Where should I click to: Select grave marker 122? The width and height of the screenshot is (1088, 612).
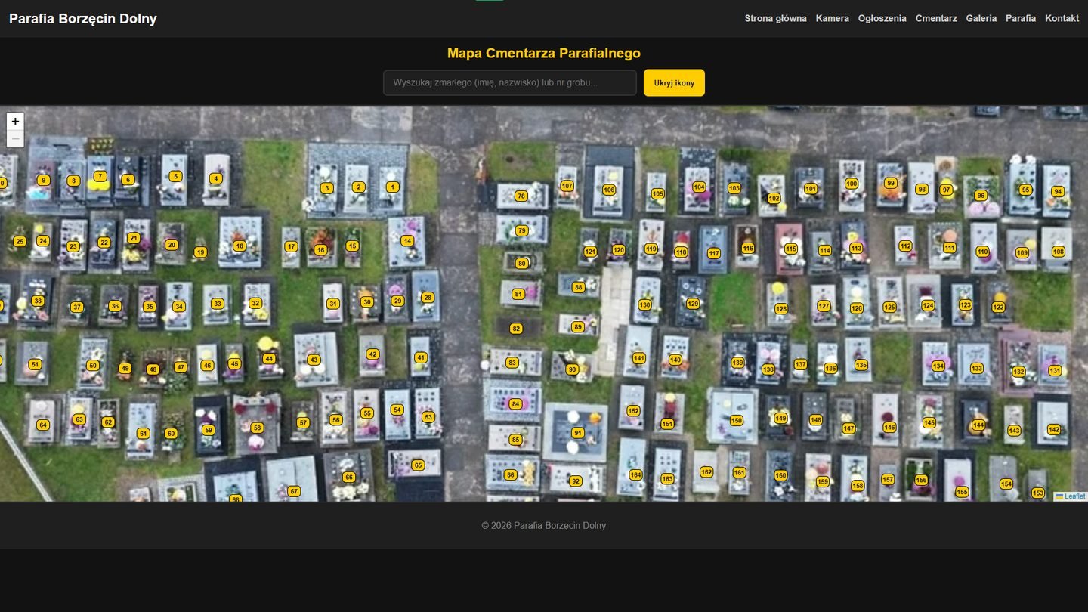(999, 307)
